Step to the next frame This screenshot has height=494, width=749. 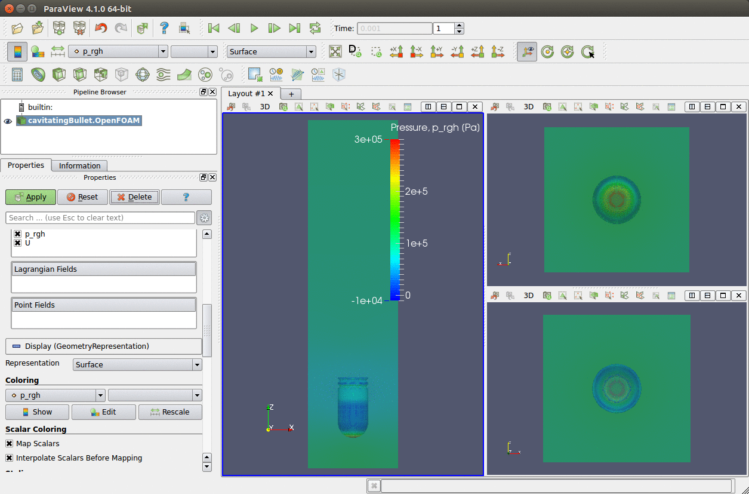coord(275,28)
